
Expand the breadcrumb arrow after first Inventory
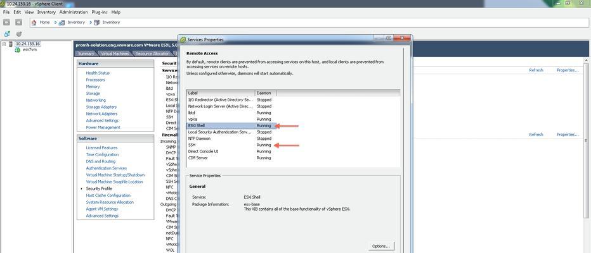coord(91,23)
